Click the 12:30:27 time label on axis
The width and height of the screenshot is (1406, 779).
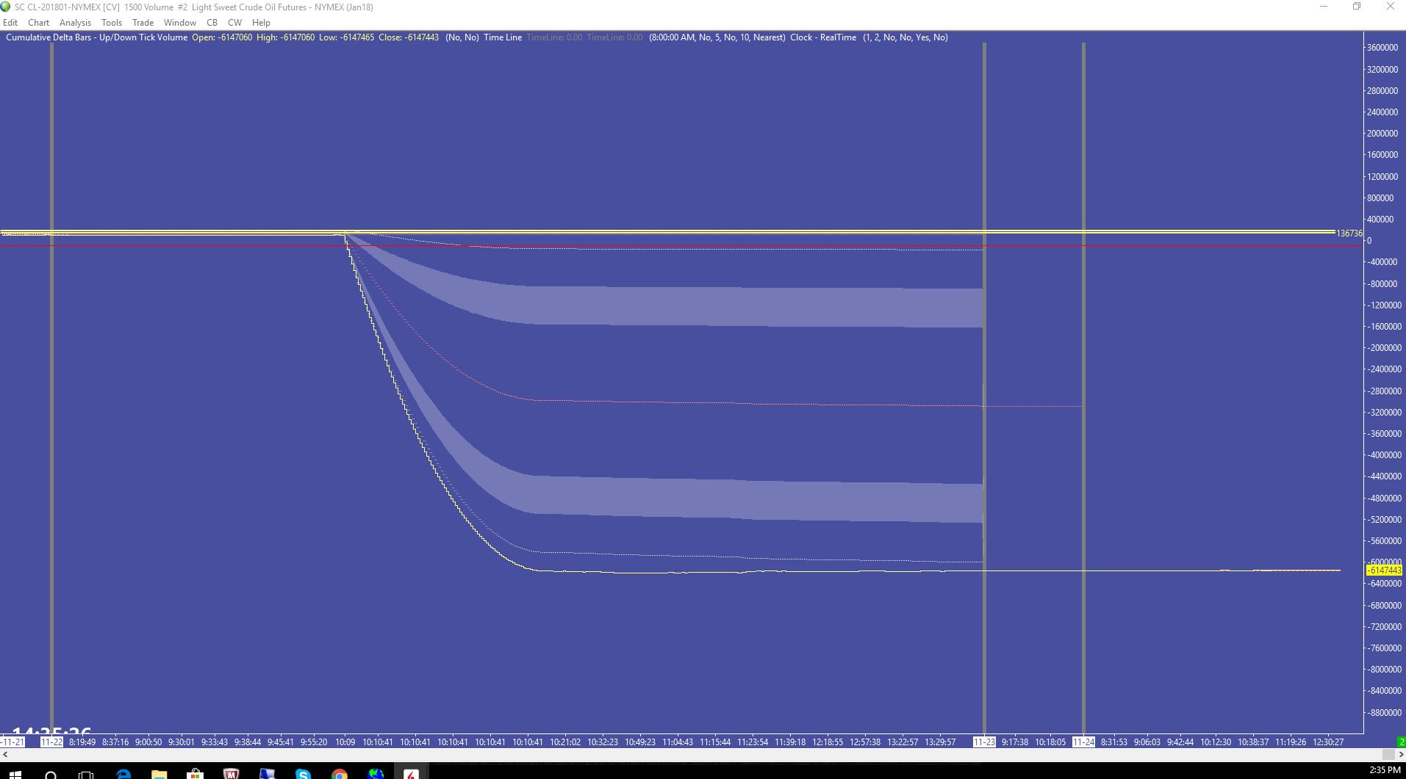[x=1328, y=742]
